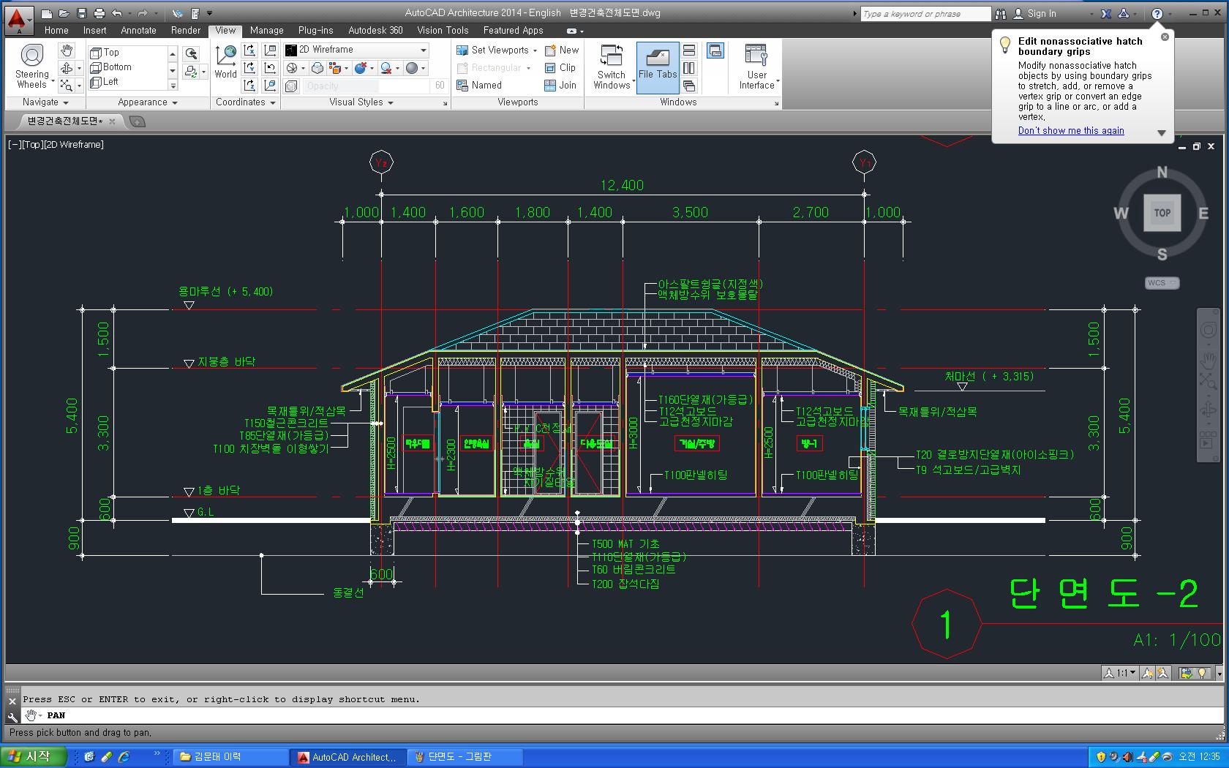This screenshot has height=768, width=1229.
Task: Click the Save icon in quick access toolbar
Action: pos(82,13)
